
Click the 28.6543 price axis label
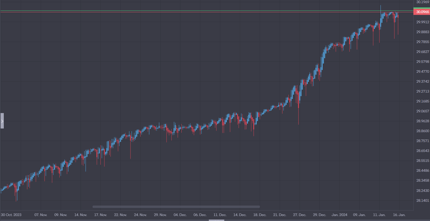pos(423,151)
